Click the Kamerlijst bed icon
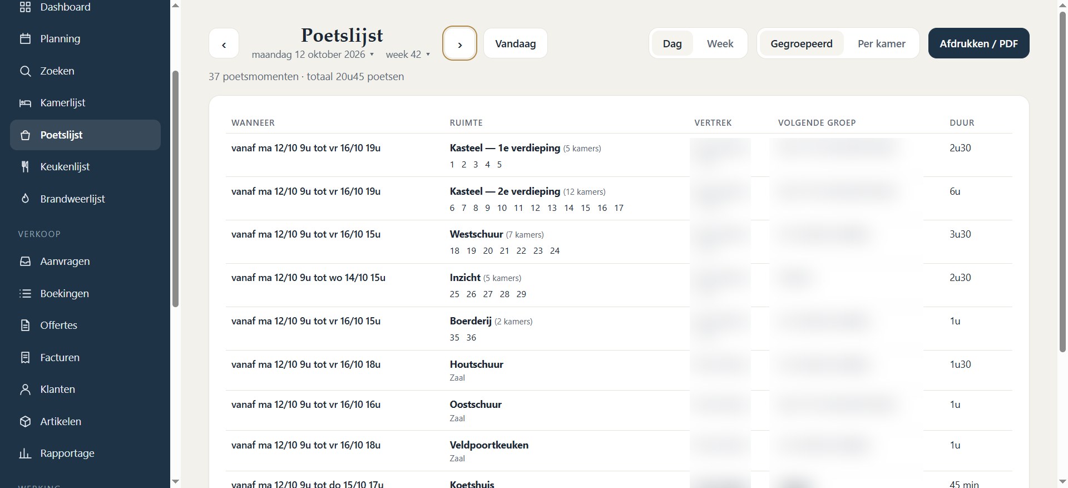The height and width of the screenshot is (488, 1068). click(x=25, y=103)
